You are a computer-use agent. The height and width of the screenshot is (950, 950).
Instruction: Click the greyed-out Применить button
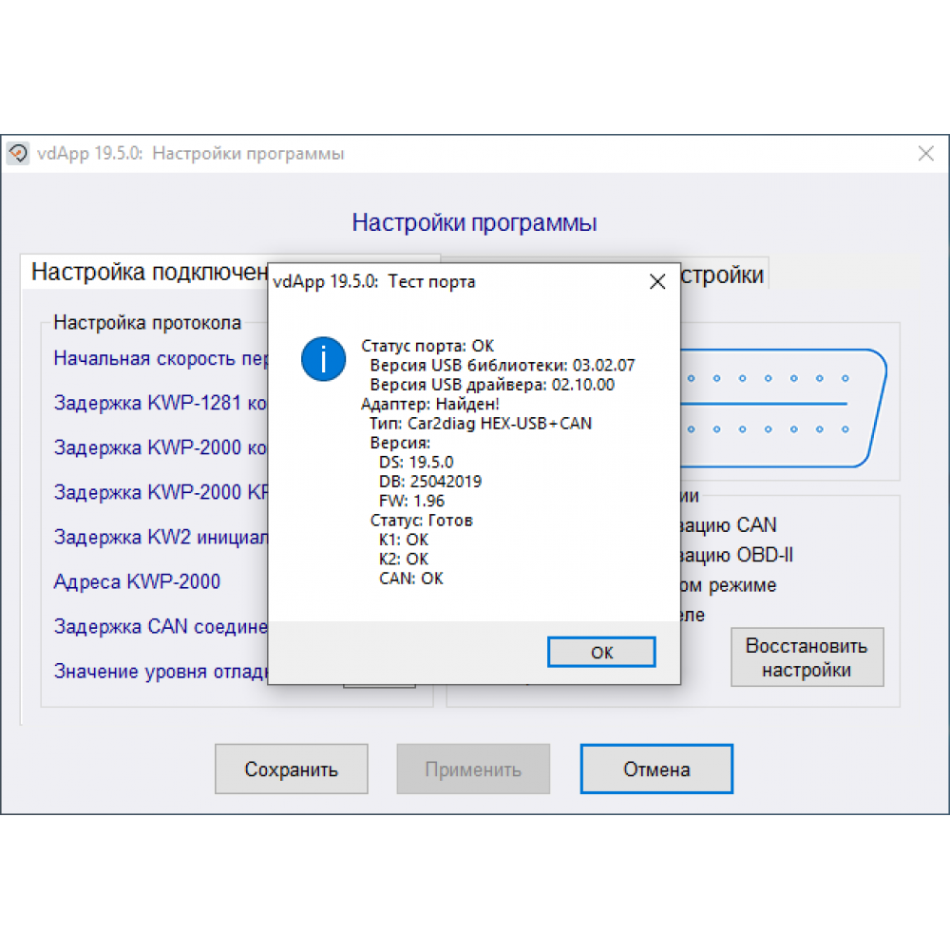tap(473, 769)
